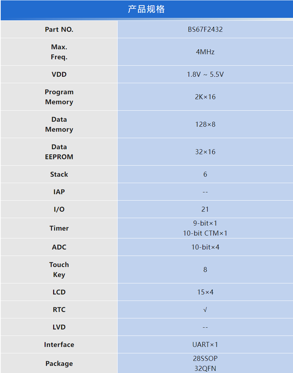The height and width of the screenshot is (373, 293).
Task: Select the BS67F2432 part number cell
Action: point(205,29)
